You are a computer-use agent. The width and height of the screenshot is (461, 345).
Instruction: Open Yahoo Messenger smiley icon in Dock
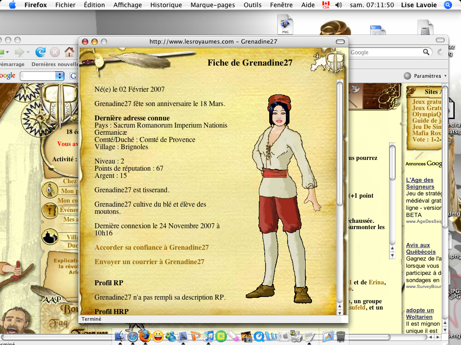tap(158, 336)
